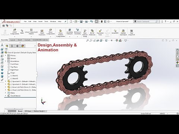Expand the Outer Link Pitch component
The image size is (179, 134).
tap(6, 90)
